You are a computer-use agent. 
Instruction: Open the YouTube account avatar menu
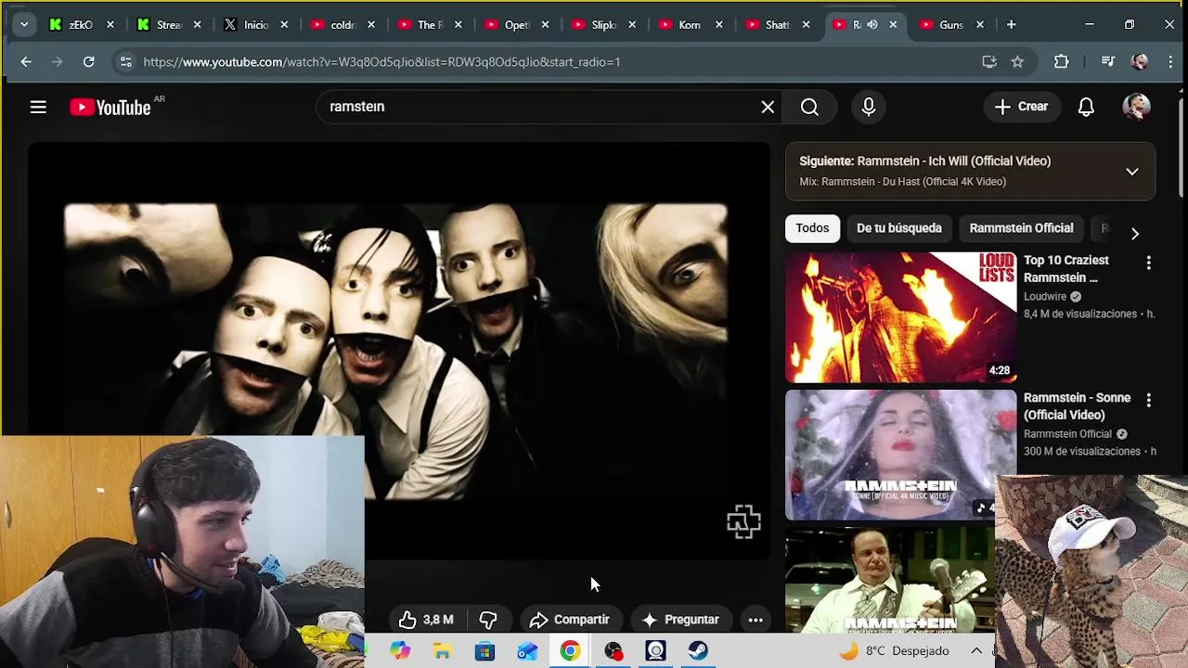click(x=1136, y=107)
